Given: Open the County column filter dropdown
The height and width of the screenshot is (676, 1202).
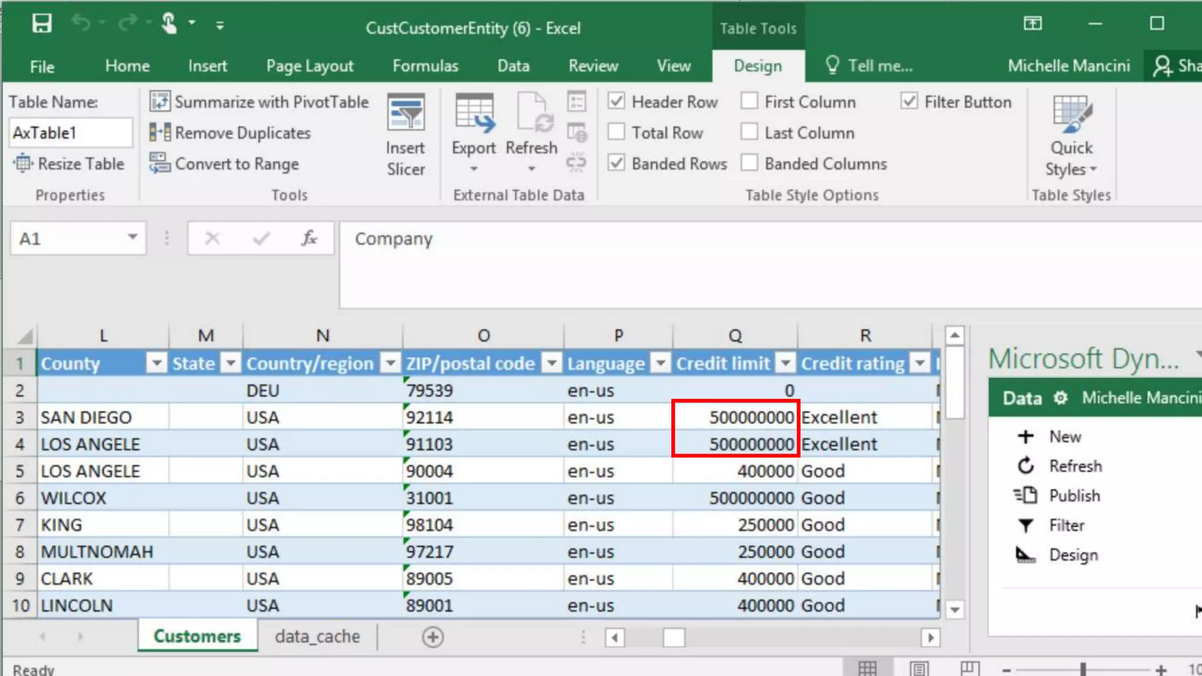Looking at the screenshot, I should 157,364.
